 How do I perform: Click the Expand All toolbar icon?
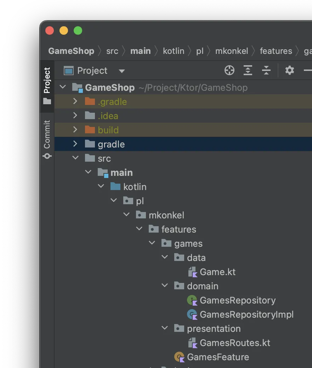point(248,71)
